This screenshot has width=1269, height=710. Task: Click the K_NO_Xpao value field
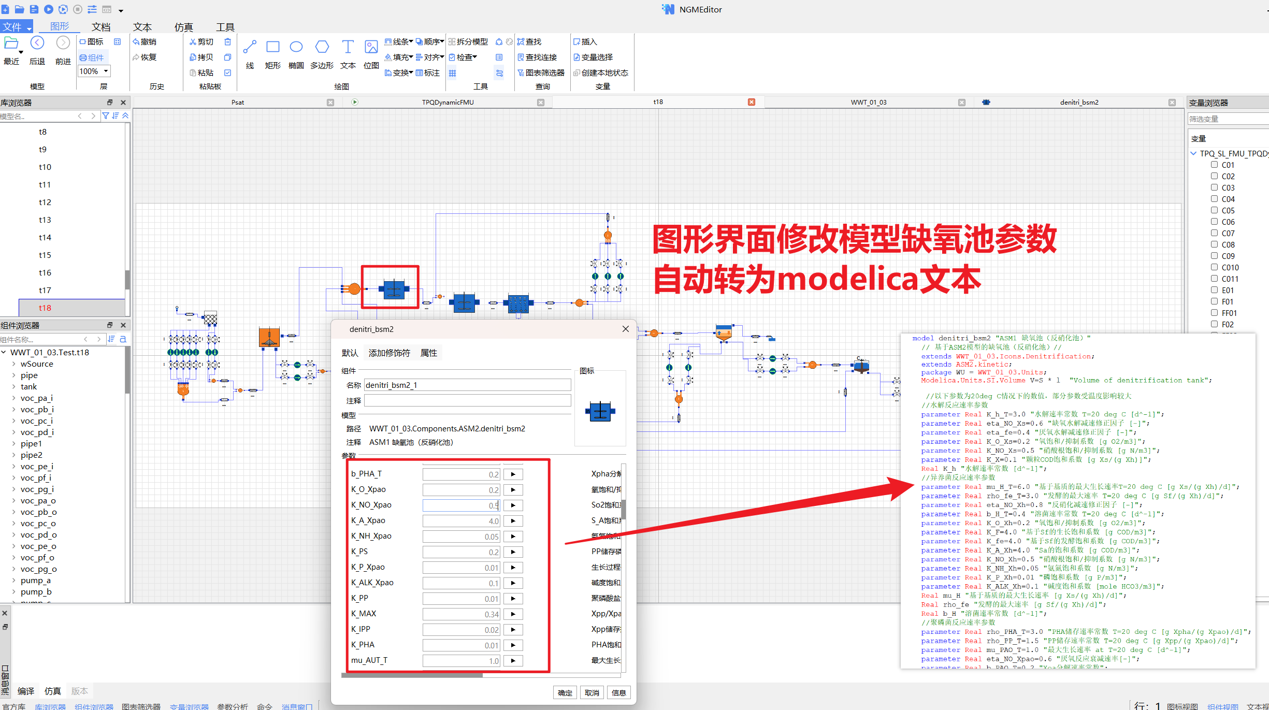[x=462, y=505]
